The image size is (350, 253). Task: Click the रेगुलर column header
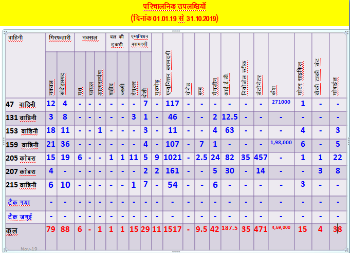point(135,88)
